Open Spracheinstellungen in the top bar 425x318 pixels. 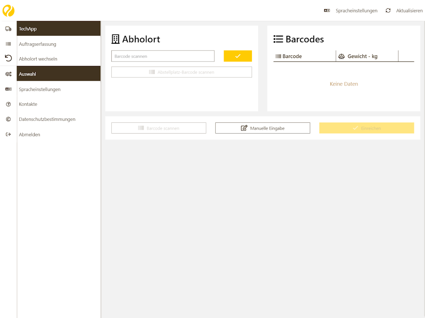tap(357, 11)
